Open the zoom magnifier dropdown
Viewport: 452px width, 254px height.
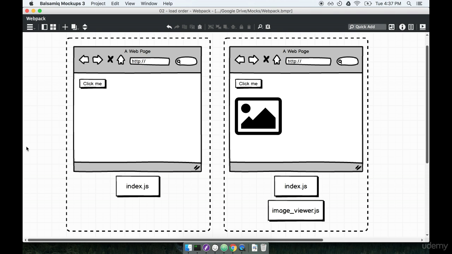(x=260, y=27)
